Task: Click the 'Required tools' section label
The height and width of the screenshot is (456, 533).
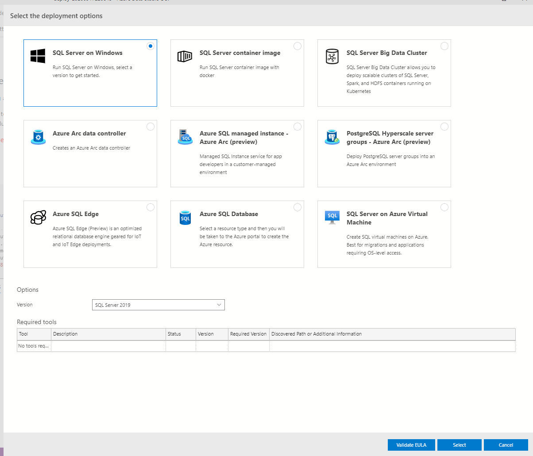Action: [x=37, y=322]
